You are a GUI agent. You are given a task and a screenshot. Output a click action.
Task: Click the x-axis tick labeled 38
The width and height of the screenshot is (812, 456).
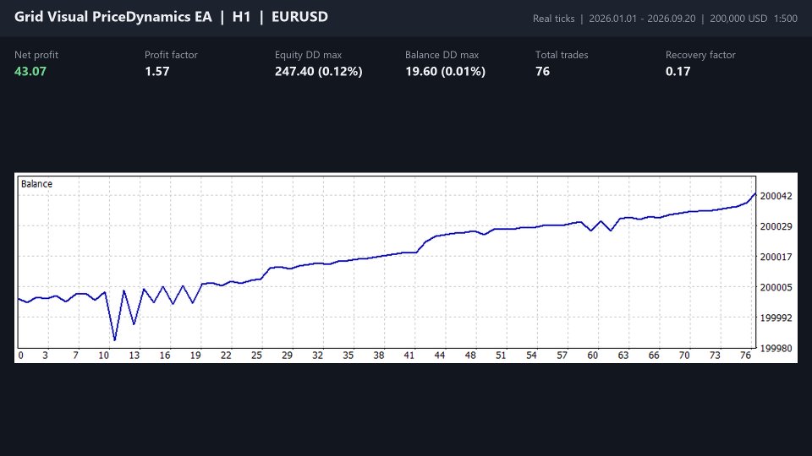[379, 356]
